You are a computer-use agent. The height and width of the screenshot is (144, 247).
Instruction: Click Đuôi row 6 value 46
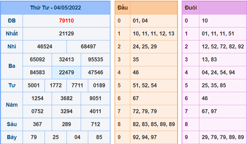tap(205, 98)
